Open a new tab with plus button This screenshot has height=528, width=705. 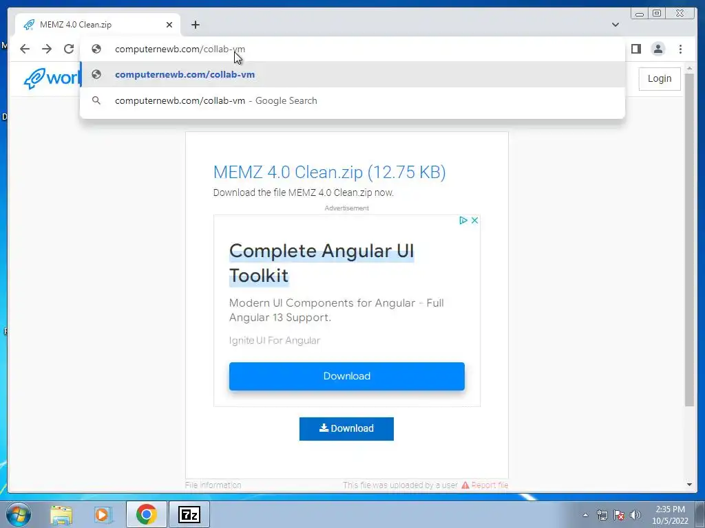point(195,25)
